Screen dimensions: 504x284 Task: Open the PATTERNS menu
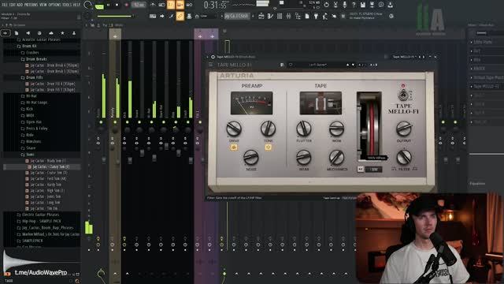point(31,5)
